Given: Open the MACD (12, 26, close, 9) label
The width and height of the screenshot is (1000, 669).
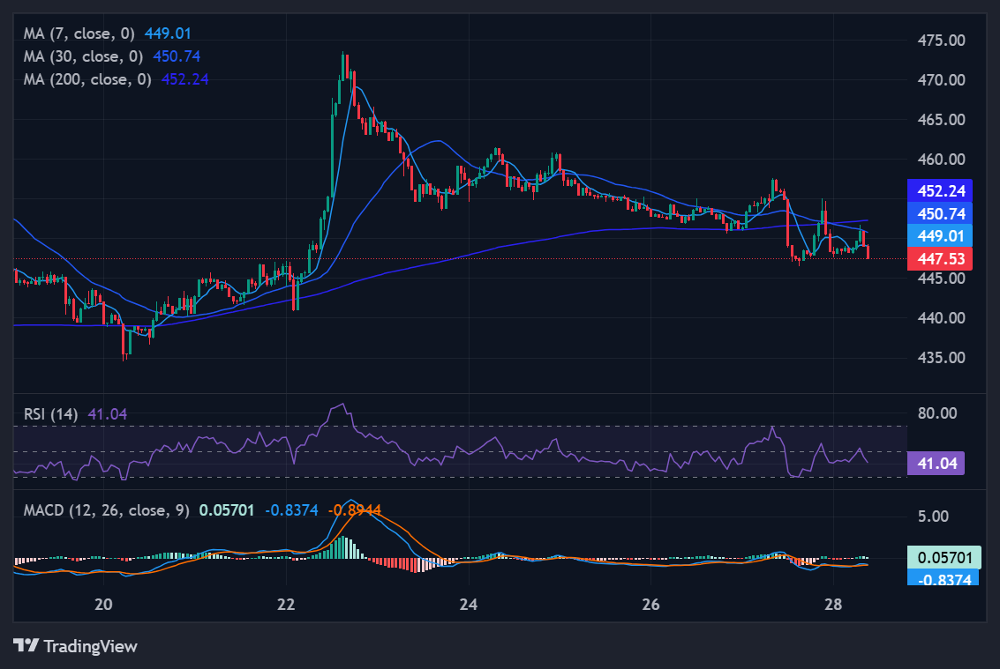Looking at the screenshot, I should click(x=107, y=510).
